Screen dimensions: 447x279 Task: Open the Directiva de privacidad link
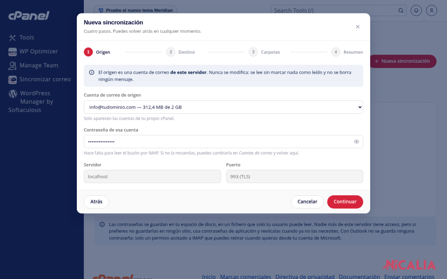click(x=305, y=277)
